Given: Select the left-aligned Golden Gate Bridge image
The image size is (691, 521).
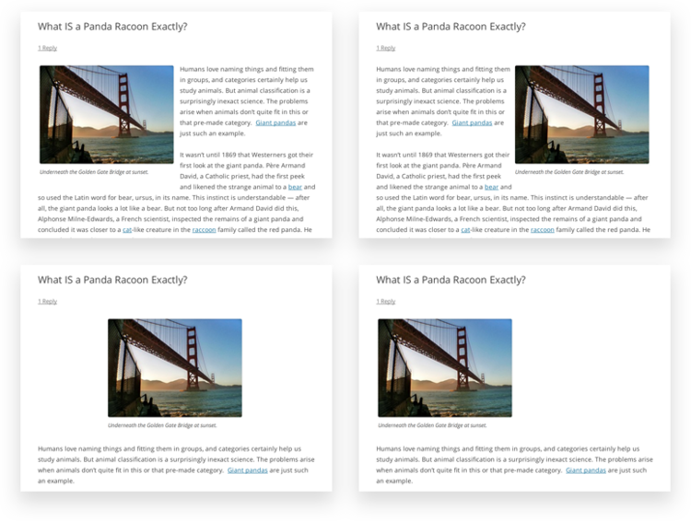Looking at the screenshot, I should pos(107,114).
